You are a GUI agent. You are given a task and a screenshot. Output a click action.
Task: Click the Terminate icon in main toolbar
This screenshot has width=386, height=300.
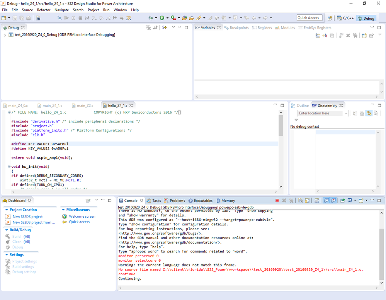tap(80, 18)
